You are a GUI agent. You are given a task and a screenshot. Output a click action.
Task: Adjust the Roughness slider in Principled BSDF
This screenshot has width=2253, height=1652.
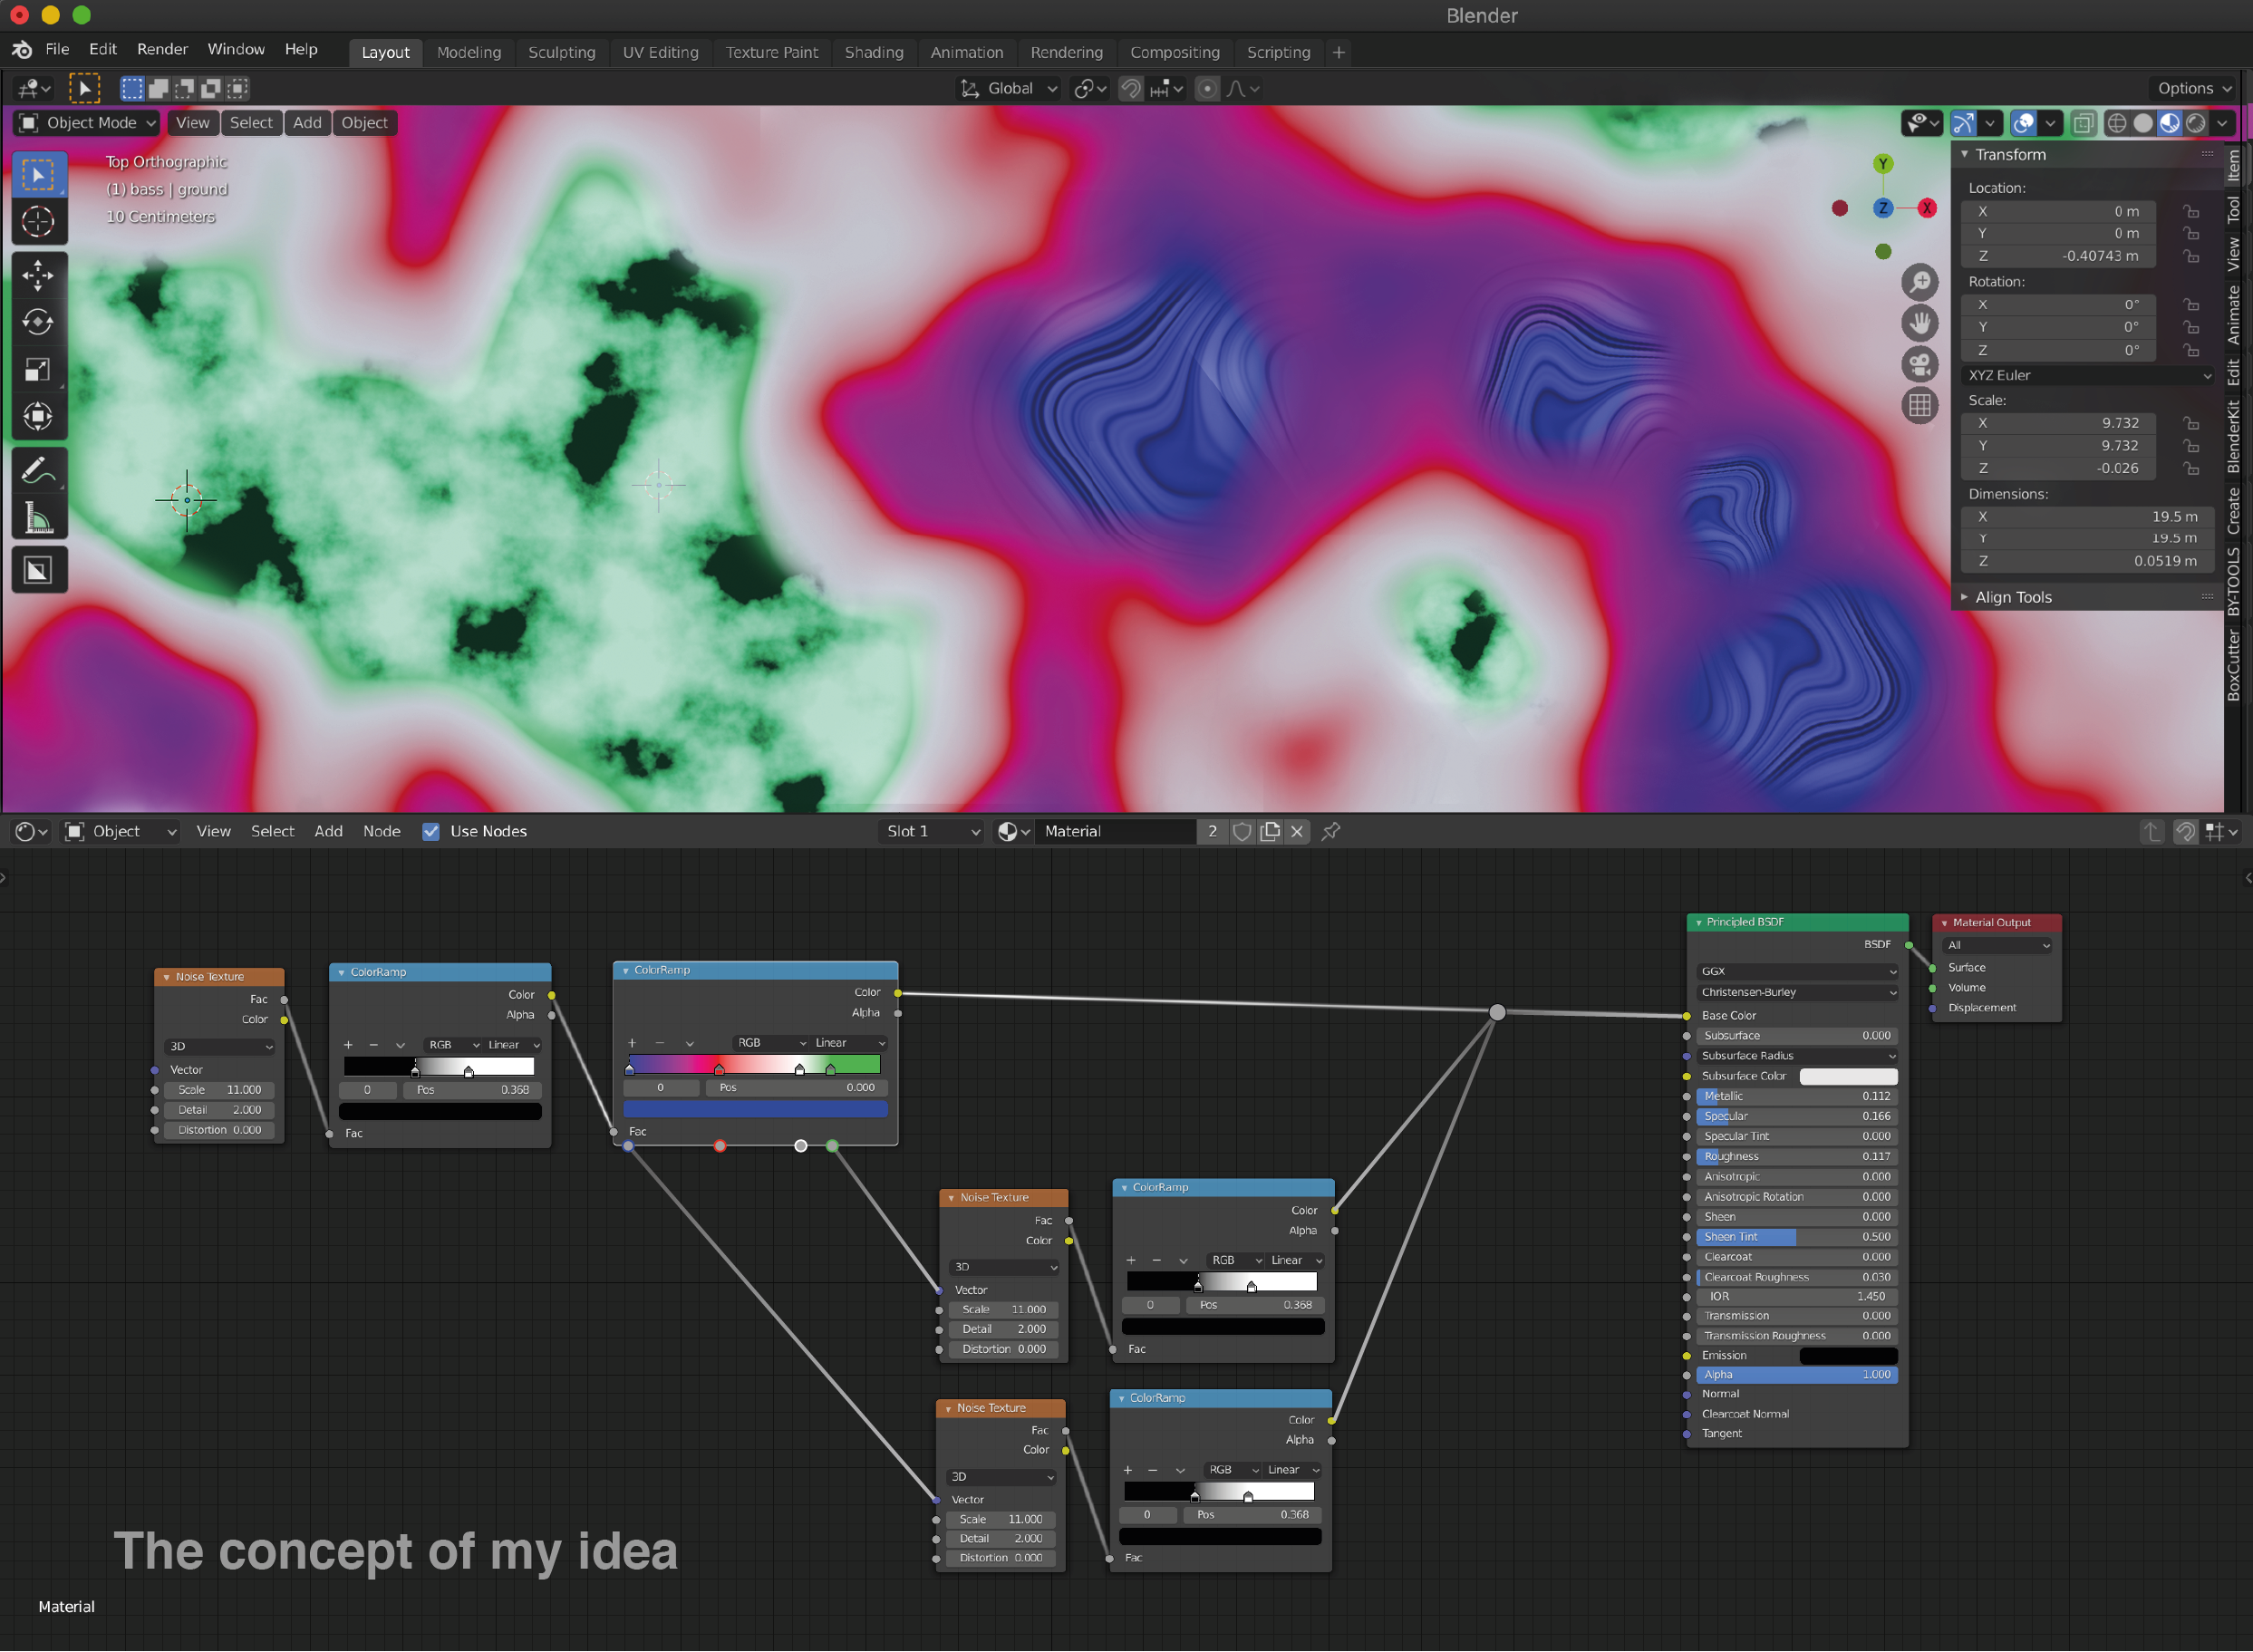(1797, 1156)
